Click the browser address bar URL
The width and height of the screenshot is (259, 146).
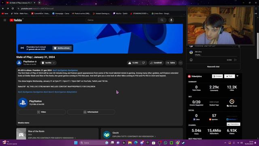pyautogui.click(x=37, y=9)
